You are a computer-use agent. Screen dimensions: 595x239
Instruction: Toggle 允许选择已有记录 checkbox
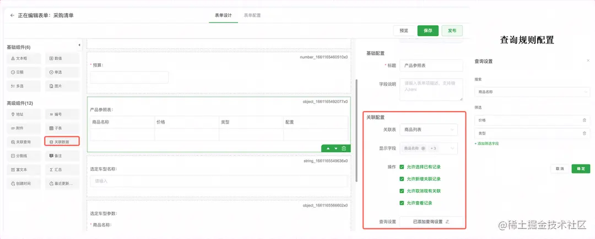coord(402,167)
